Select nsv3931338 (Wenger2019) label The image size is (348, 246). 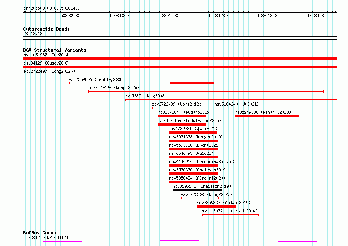tap(196, 137)
